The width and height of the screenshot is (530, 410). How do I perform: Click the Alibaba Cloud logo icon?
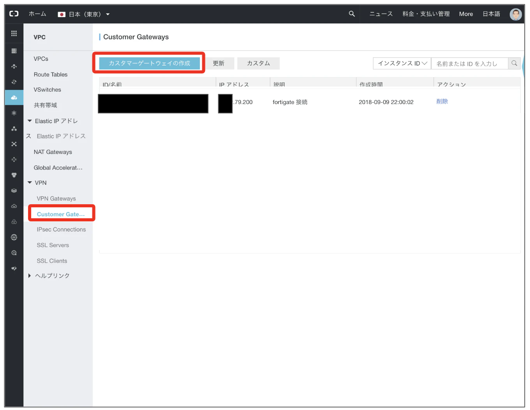point(14,14)
